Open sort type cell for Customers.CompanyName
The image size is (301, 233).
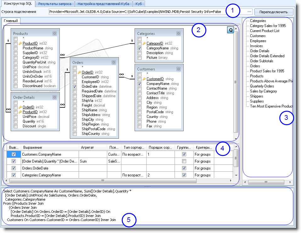click(133, 154)
